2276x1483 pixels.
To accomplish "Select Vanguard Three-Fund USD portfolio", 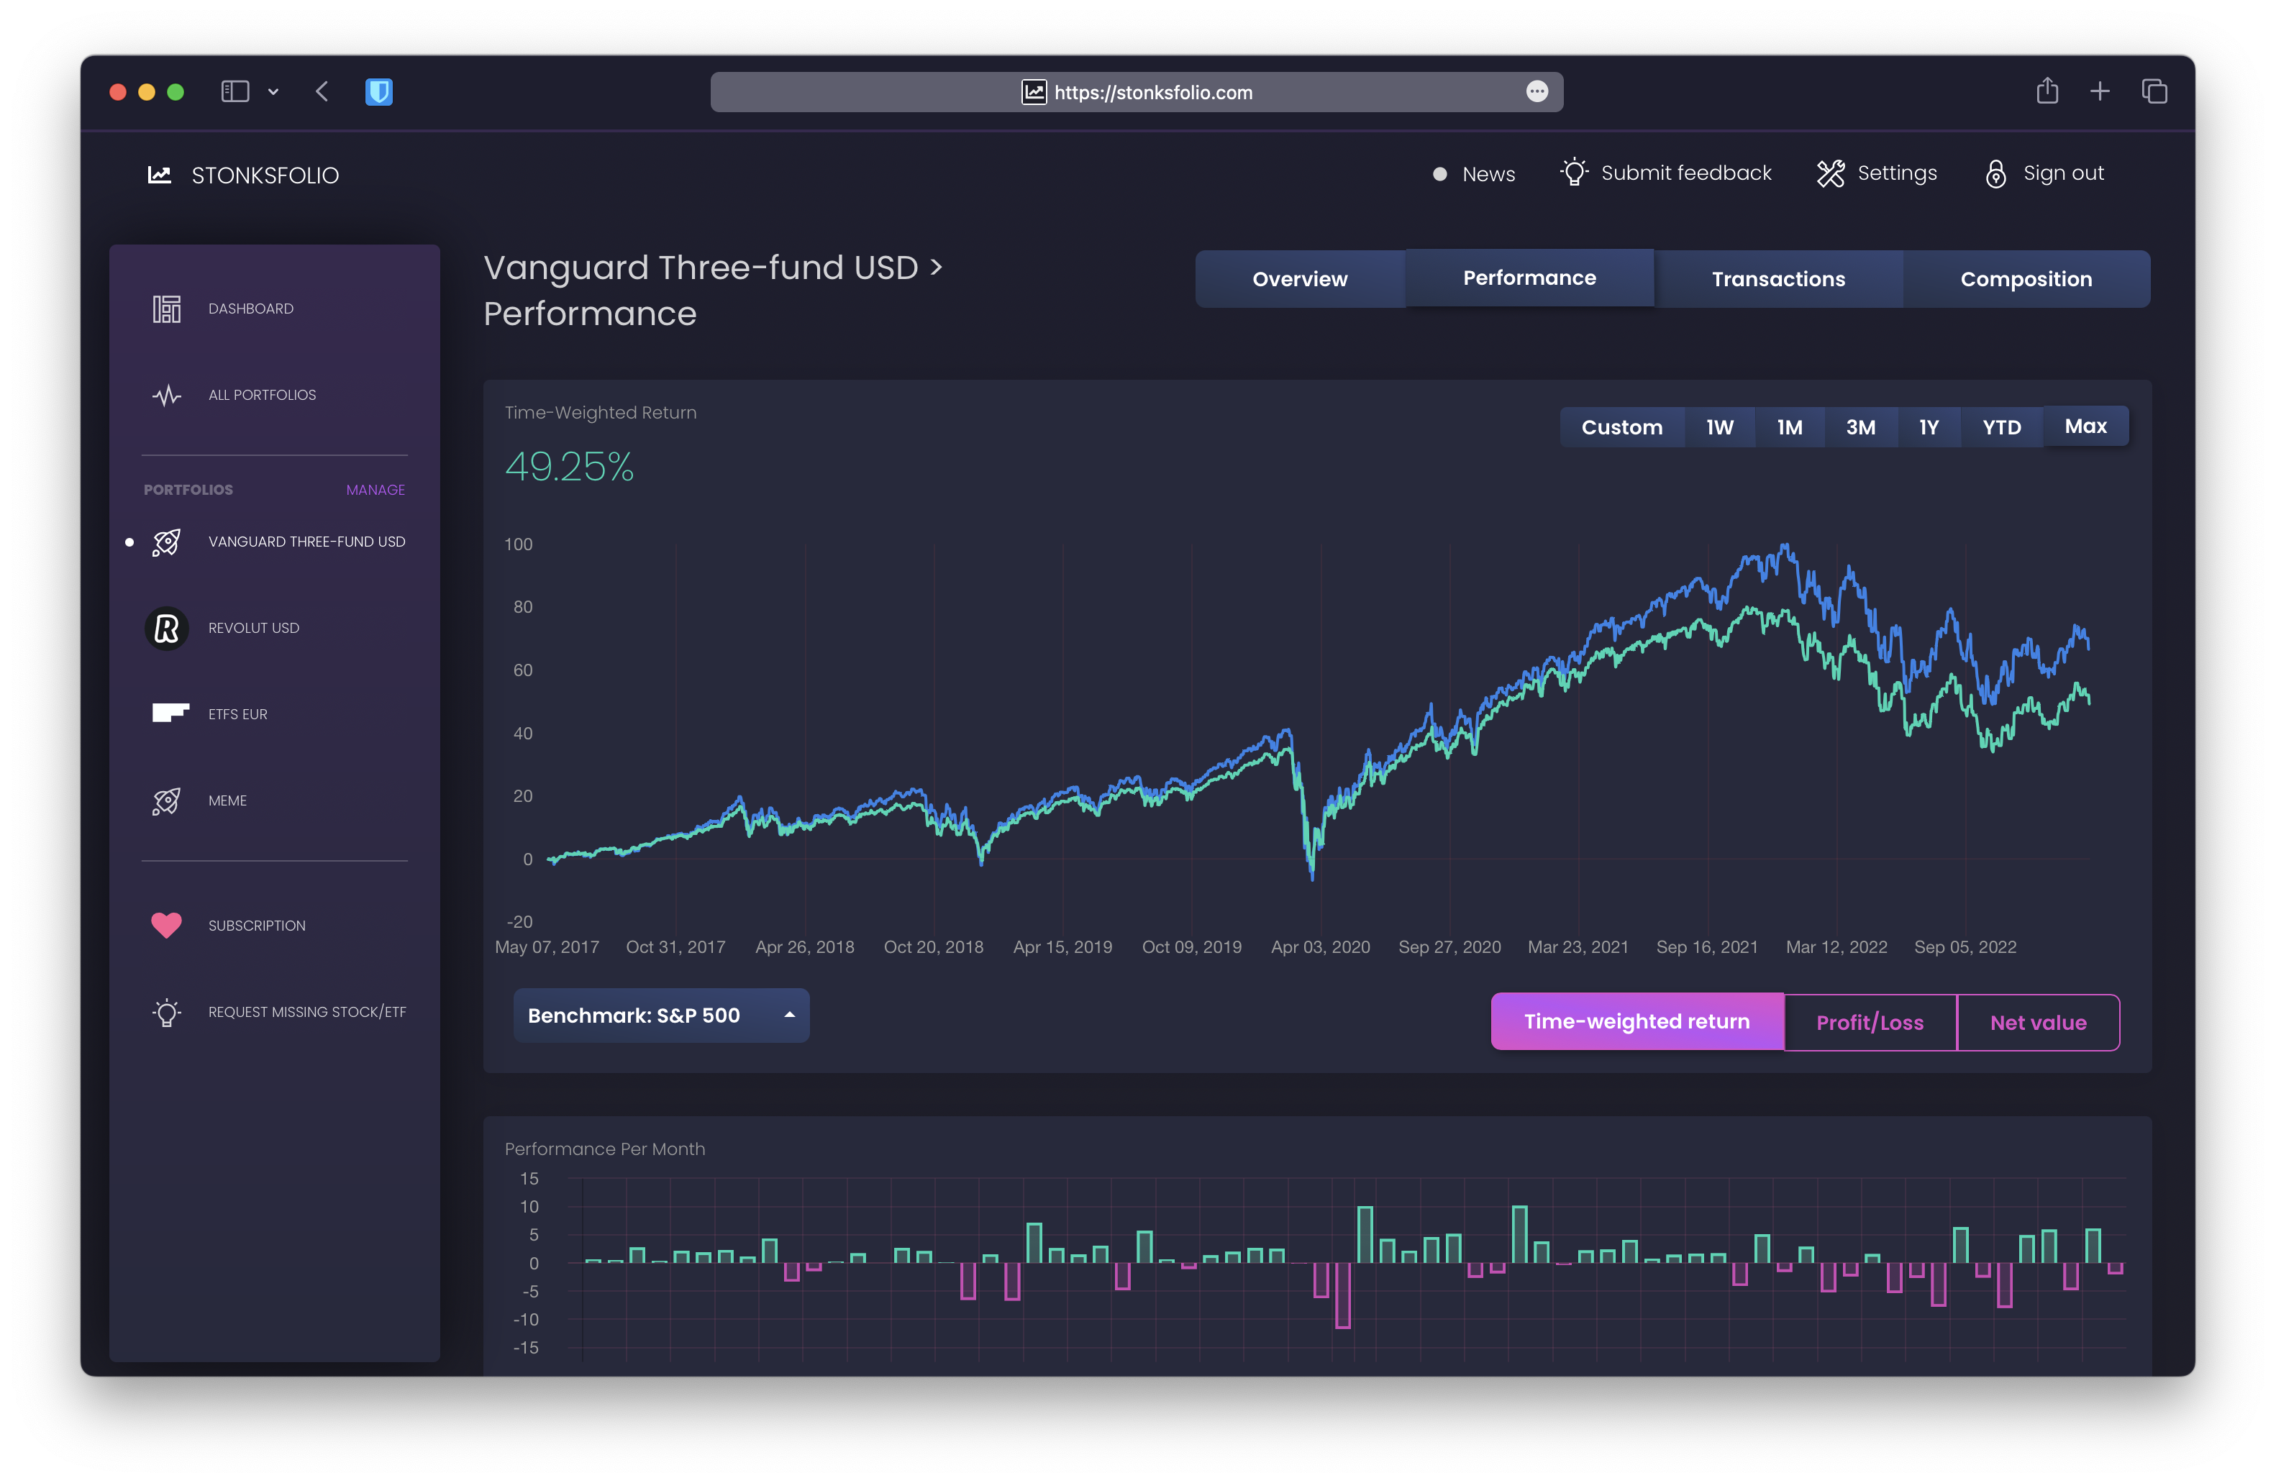I will click(x=306, y=542).
